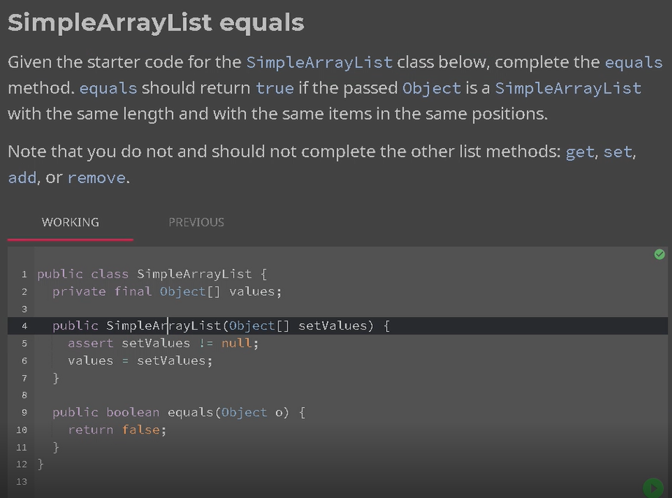The image size is (672, 498).
Task: Click the blue 'Object' term in description
Action: click(x=432, y=89)
